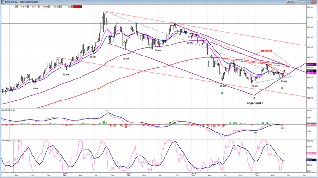This screenshot has height=178, width=318.
Task: Click the Volume field in data box
Action: coord(67,7)
